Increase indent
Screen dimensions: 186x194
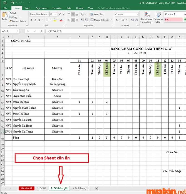pos(86,20)
